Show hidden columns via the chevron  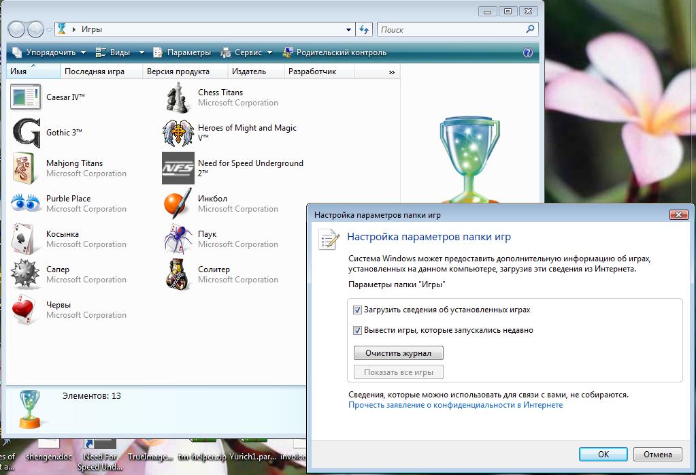[391, 72]
